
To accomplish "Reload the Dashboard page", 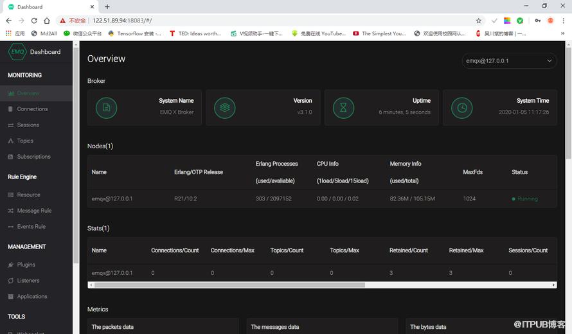I will 34,21.
